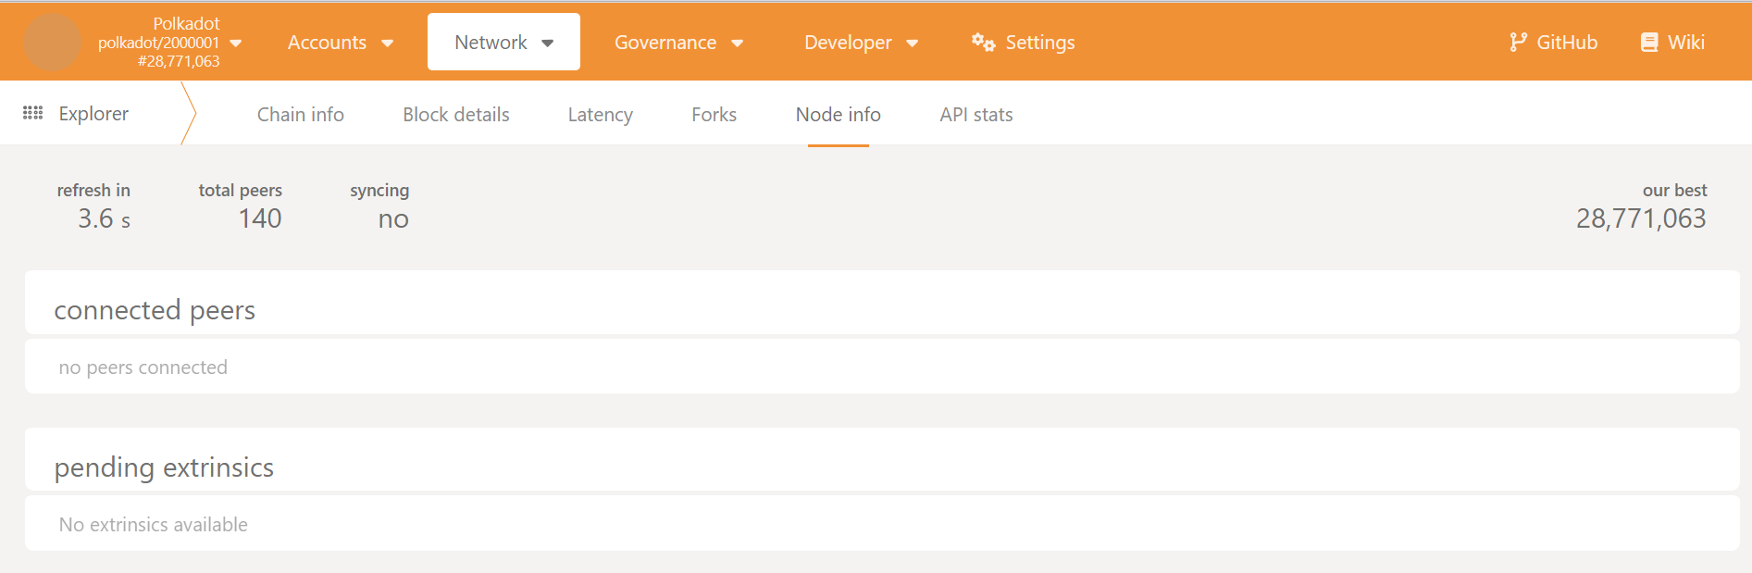Switch to the Block details tab
Screen dimensions: 1752x573
[x=455, y=115]
